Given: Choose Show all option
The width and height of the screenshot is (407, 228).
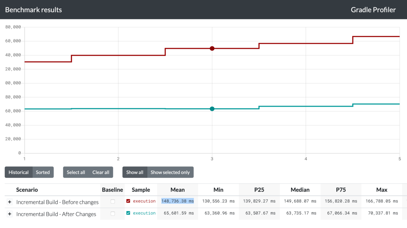Looking at the screenshot, I should click(x=135, y=172).
